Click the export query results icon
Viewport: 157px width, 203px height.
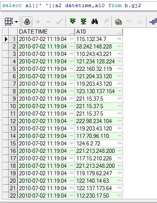(x=118, y=22)
